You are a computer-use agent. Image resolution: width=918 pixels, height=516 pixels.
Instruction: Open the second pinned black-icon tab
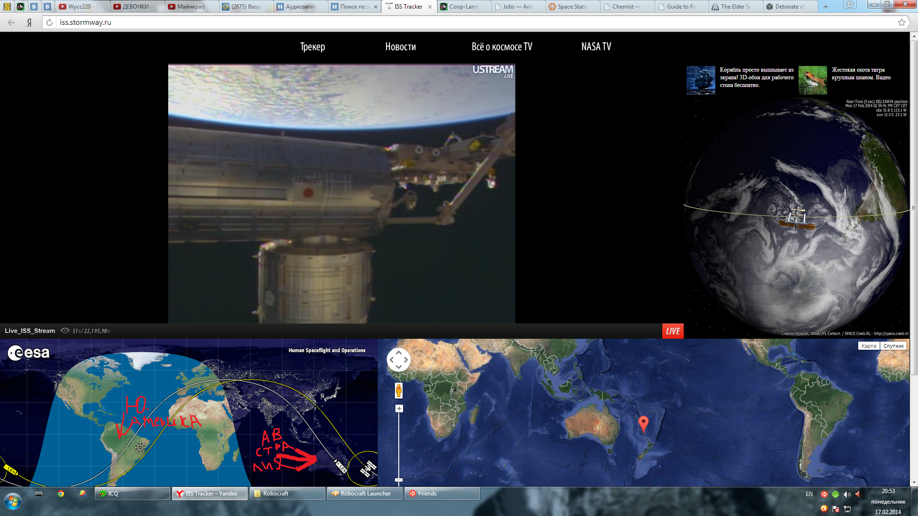(21, 7)
